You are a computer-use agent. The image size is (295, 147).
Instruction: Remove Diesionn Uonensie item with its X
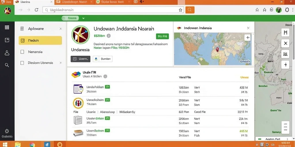tap(60, 63)
